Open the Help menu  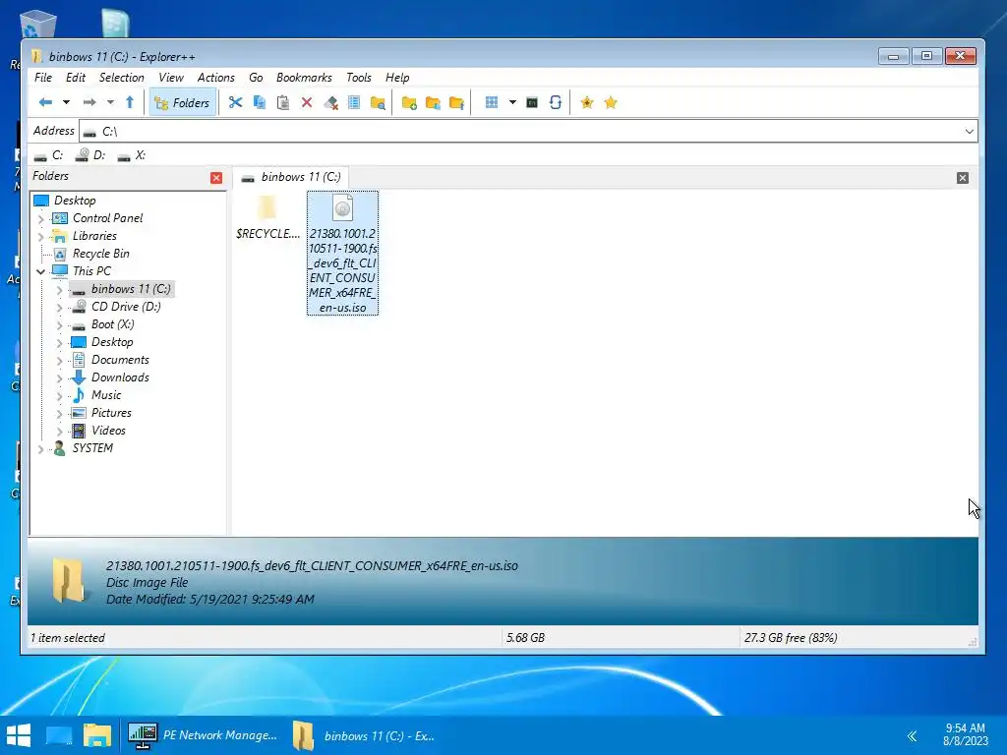point(397,78)
